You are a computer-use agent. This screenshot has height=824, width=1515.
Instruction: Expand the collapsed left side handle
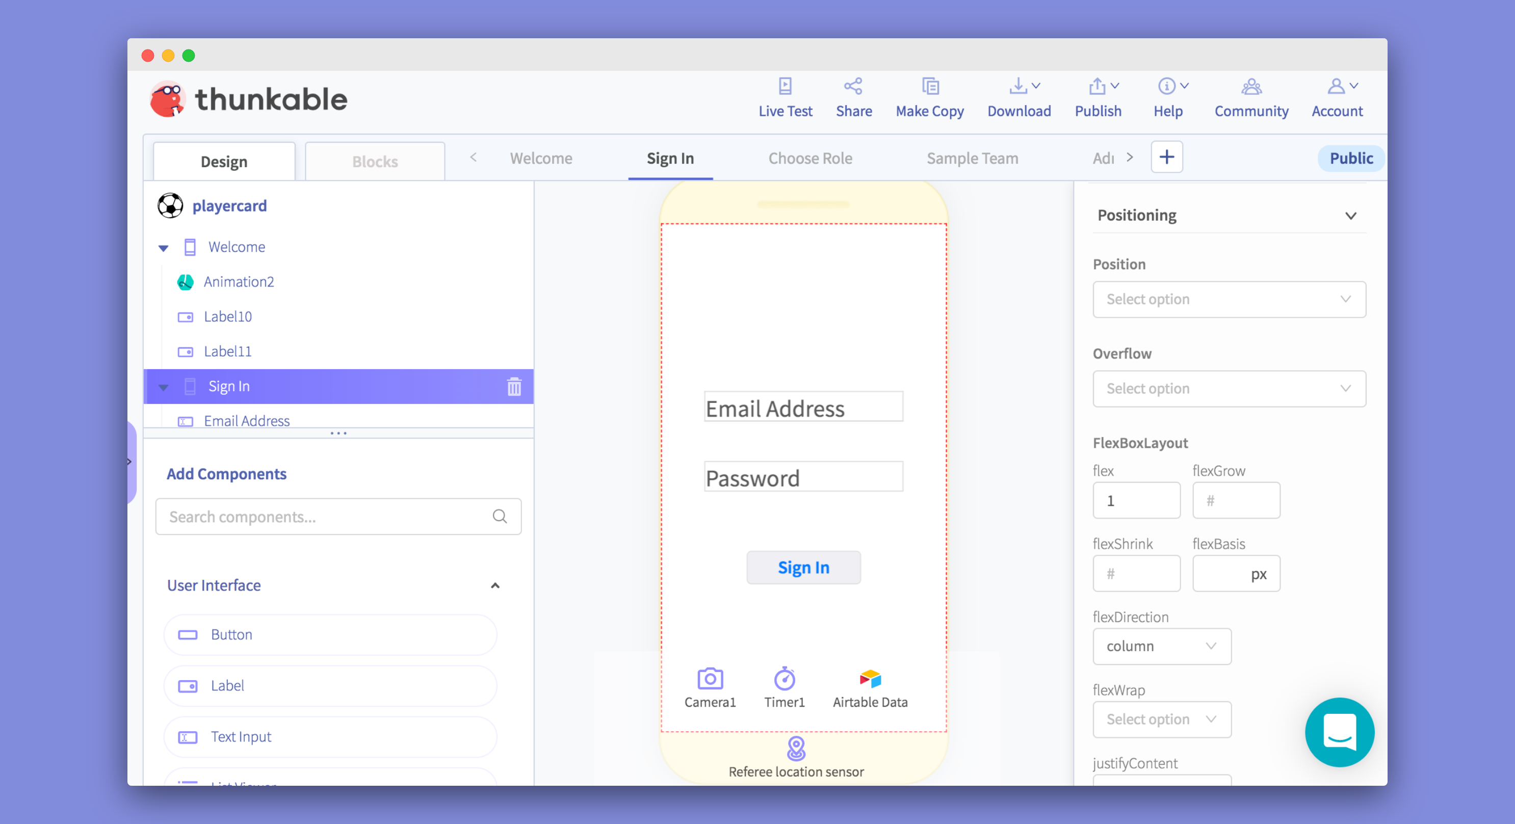tap(131, 462)
